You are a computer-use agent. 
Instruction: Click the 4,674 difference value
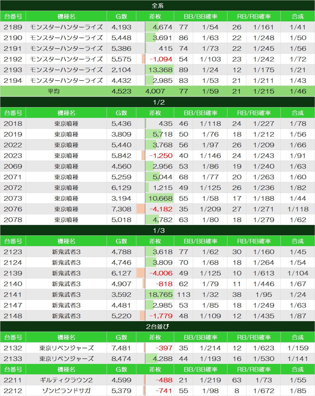pyautogui.click(x=163, y=27)
